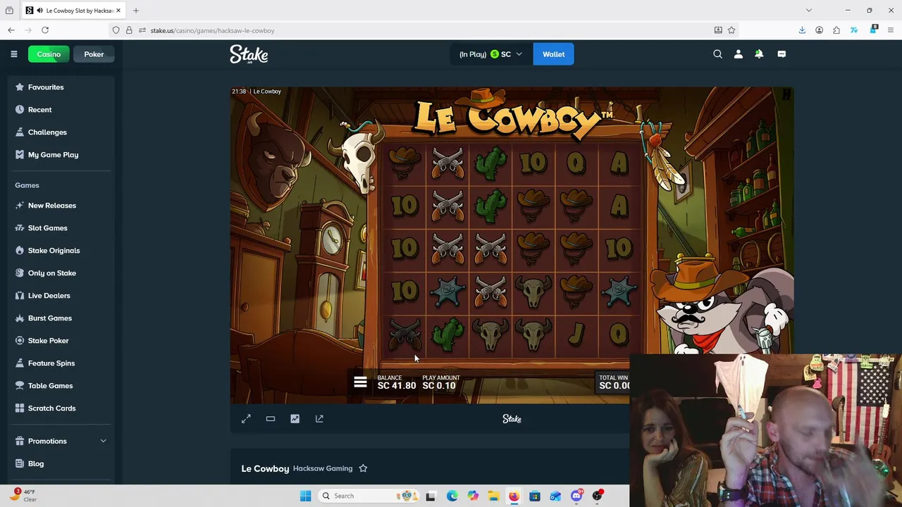Open Firefox downloads icon
This screenshot has width=902, height=507.
pyautogui.click(x=802, y=30)
